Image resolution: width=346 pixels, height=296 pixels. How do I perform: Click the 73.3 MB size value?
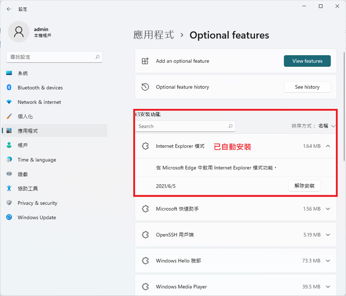tap(311, 261)
